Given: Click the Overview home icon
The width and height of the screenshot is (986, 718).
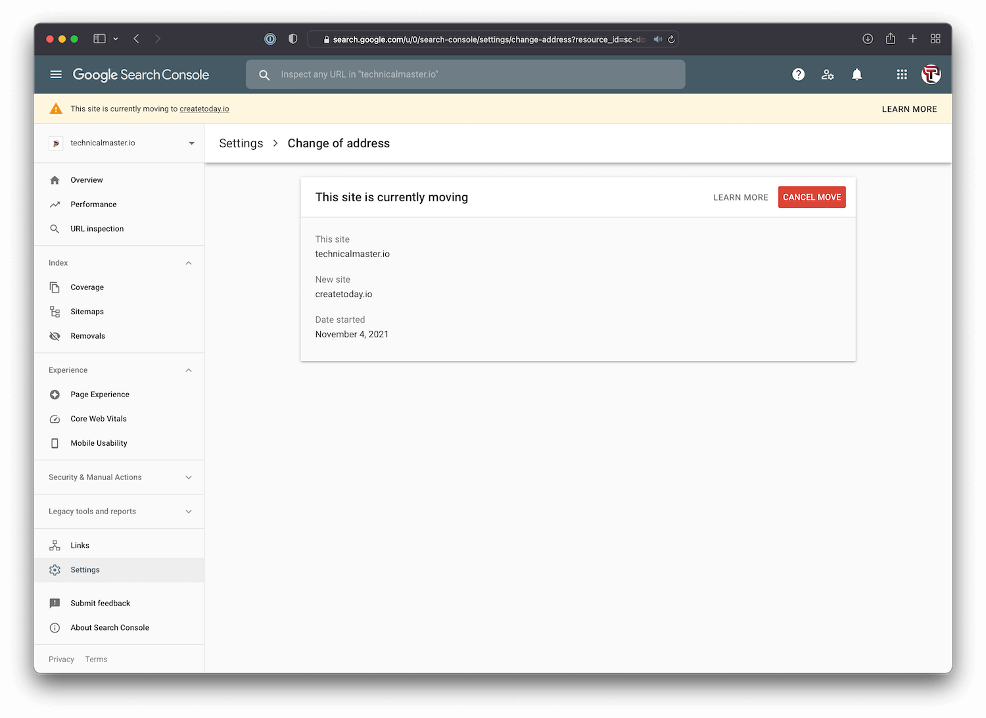Looking at the screenshot, I should 55,180.
